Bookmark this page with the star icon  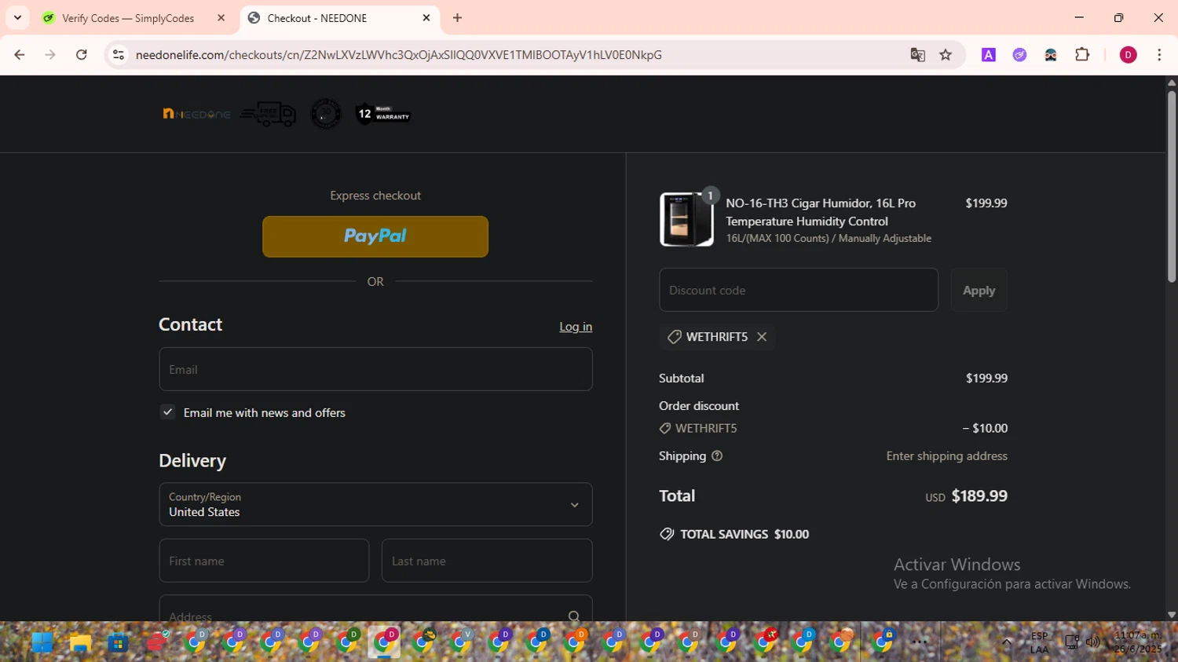pyautogui.click(x=946, y=55)
